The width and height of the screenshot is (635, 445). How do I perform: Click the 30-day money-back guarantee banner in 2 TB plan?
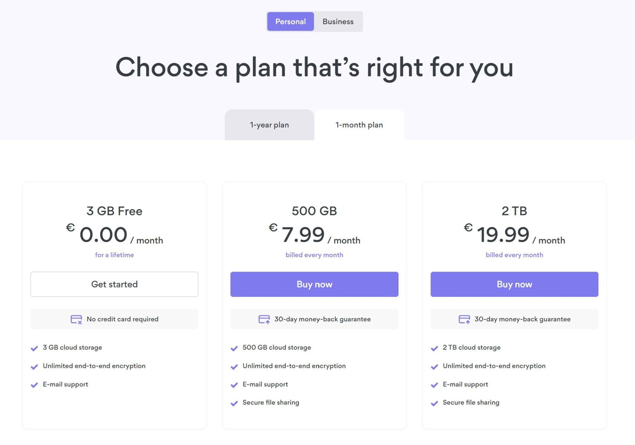[514, 319]
